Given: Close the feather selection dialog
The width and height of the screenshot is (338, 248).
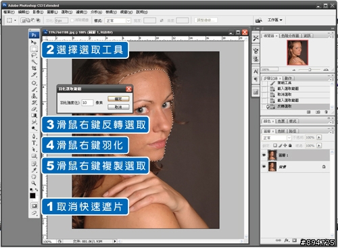Looking at the screenshot, I should coord(129,89).
